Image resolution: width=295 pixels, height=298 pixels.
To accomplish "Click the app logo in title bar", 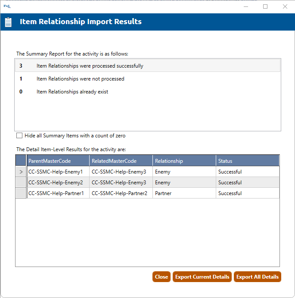I will coord(6,6).
